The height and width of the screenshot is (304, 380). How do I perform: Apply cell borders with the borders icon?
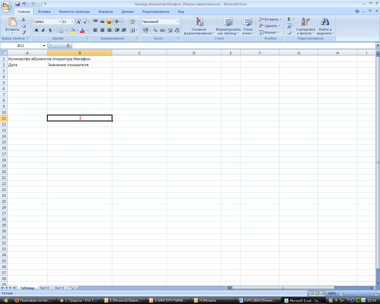click(61, 30)
